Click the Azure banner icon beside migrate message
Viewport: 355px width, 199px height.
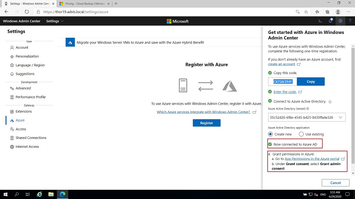point(70,42)
